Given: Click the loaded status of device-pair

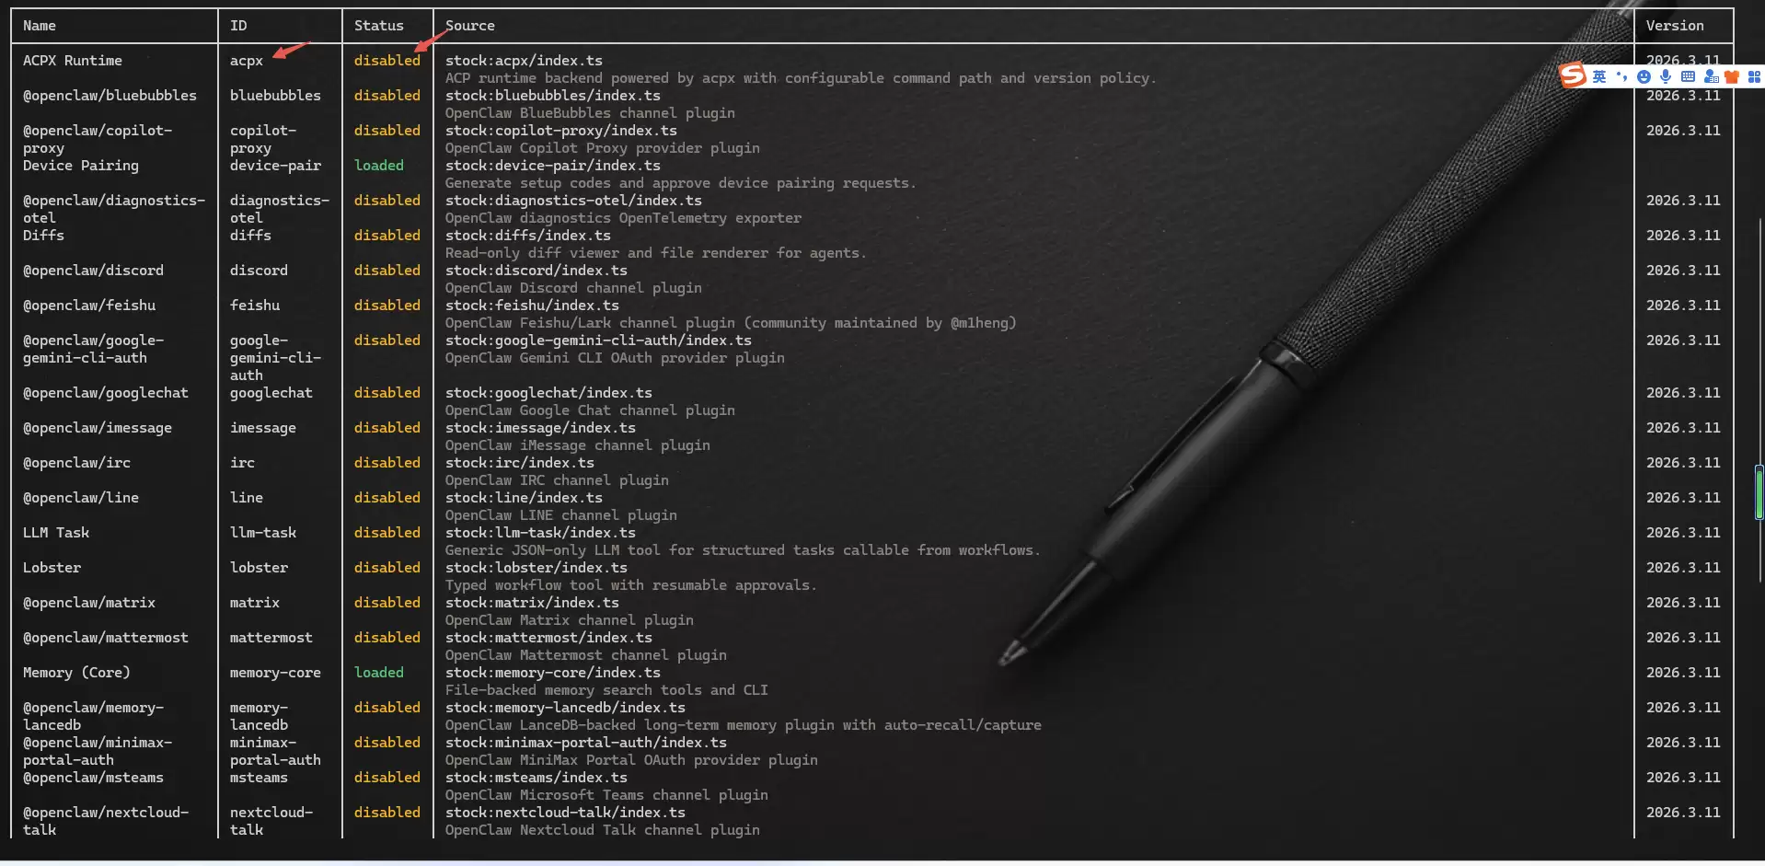Looking at the screenshot, I should pos(378,166).
